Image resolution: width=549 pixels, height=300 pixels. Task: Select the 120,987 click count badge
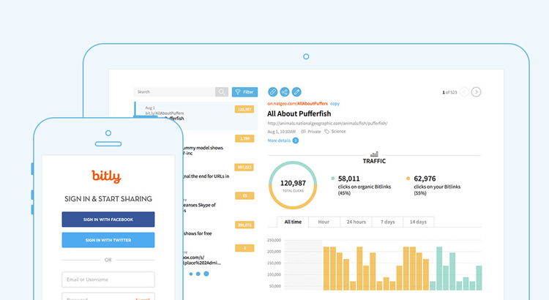coord(244,110)
